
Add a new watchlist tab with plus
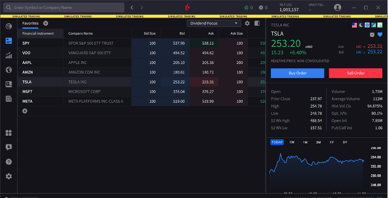45,23
